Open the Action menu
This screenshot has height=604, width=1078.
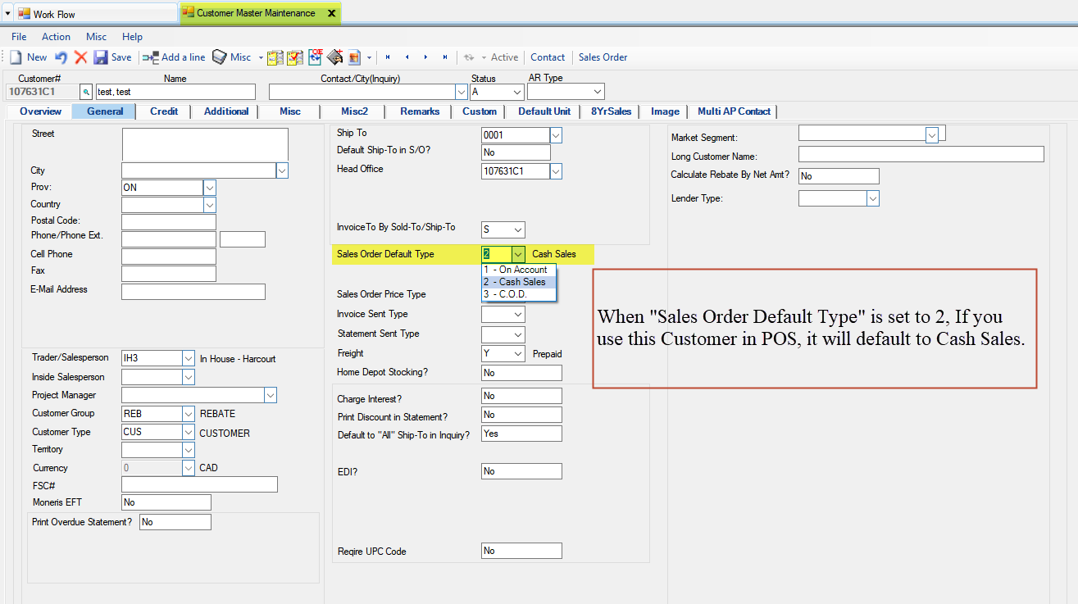pyautogui.click(x=56, y=36)
